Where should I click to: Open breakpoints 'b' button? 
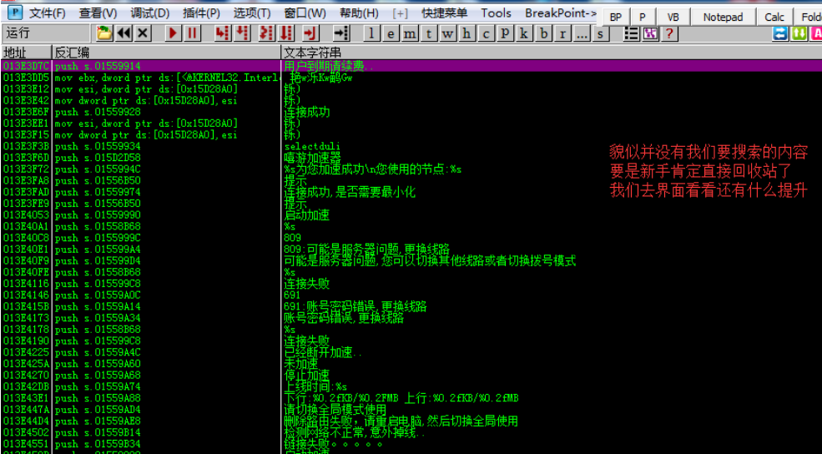click(x=543, y=33)
